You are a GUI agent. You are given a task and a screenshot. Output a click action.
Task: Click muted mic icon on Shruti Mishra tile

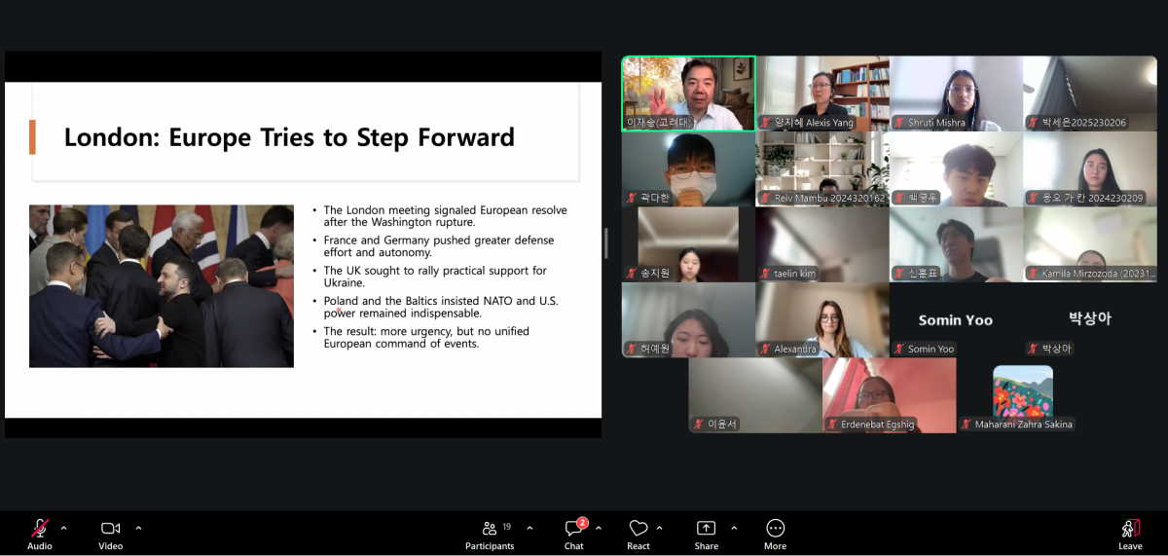click(899, 123)
